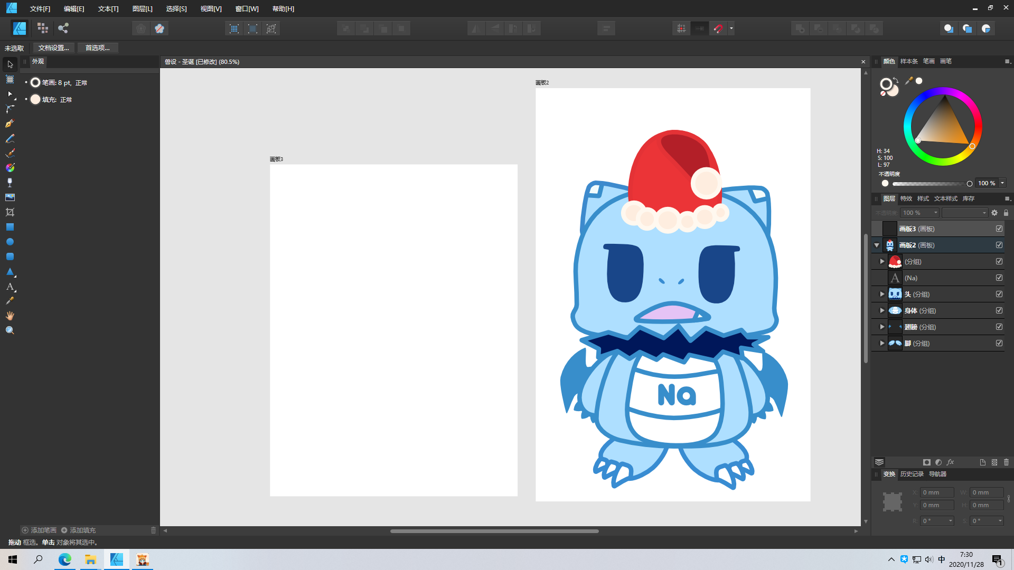Image resolution: width=1014 pixels, height=570 pixels.
Task: Collapse the 画板2 artboard layer
Action: pos(877,245)
